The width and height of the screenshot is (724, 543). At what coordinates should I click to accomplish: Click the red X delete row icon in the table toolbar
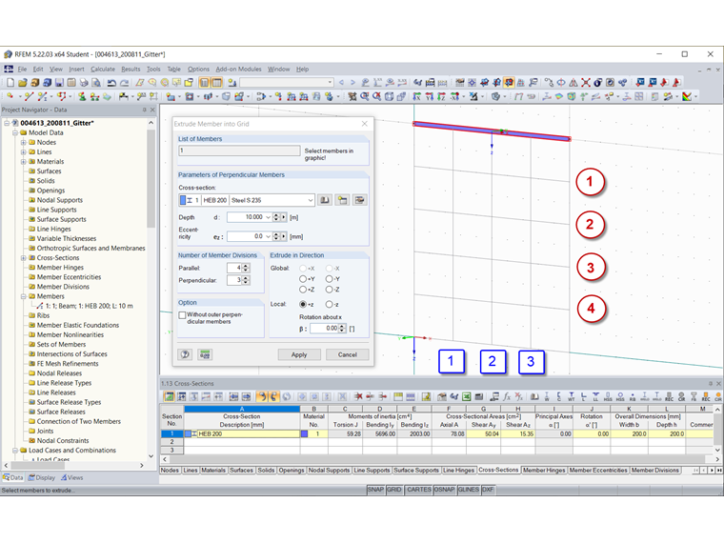(x=358, y=396)
